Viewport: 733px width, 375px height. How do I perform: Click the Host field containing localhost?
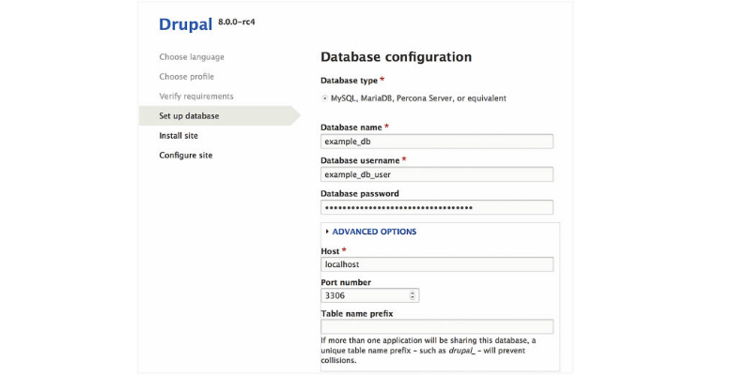tap(436, 265)
